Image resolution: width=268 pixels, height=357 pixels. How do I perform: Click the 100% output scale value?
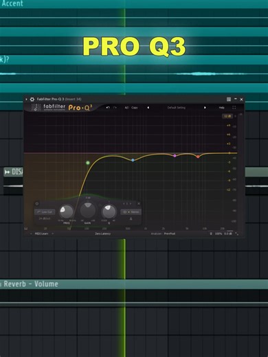[219, 233]
